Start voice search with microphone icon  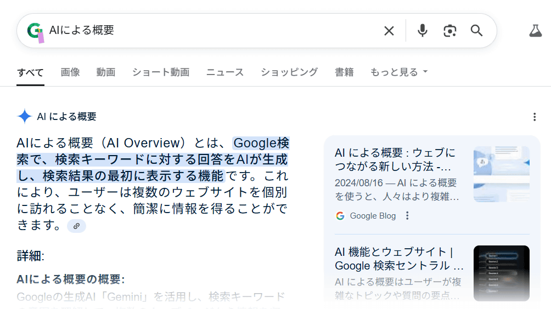[423, 31]
